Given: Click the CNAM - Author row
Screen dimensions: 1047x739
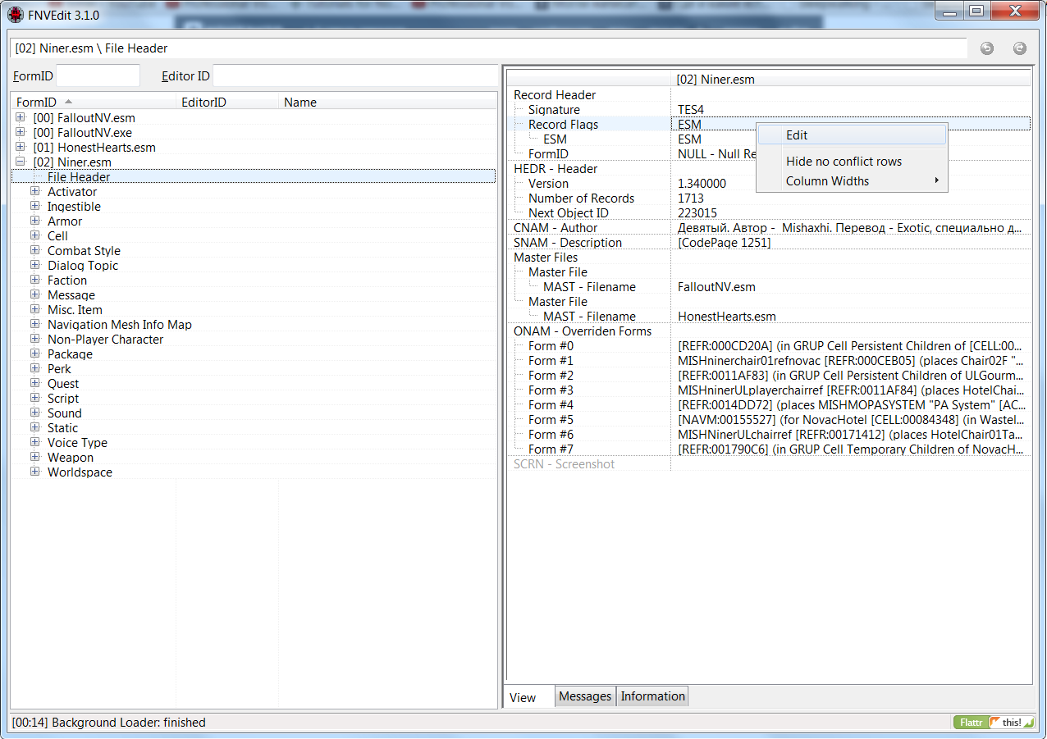Looking at the screenshot, I should pyautogui.click(x=768, y=227).
